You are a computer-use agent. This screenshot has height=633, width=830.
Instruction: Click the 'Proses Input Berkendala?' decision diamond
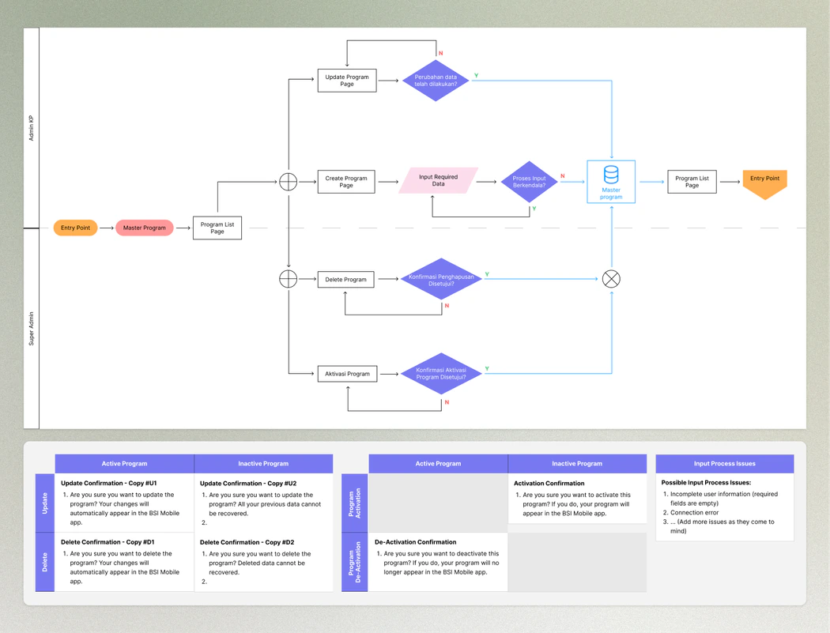click(529, 182)
